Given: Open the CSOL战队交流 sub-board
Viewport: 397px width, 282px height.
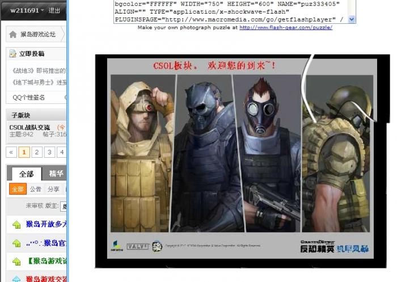Looking at the screenshot, I should pos(29,127).
